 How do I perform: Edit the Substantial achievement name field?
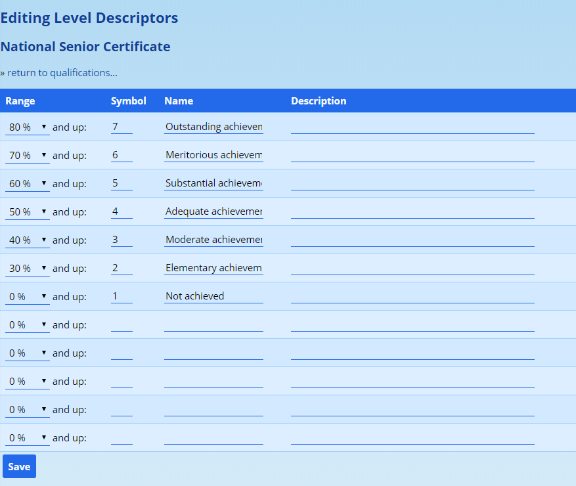click(213, 183)
